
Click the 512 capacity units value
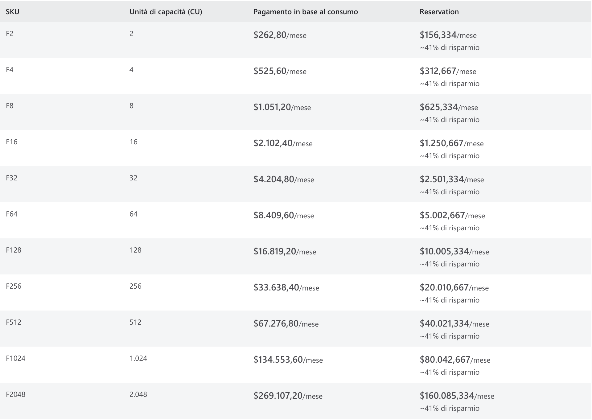point(135,322)
